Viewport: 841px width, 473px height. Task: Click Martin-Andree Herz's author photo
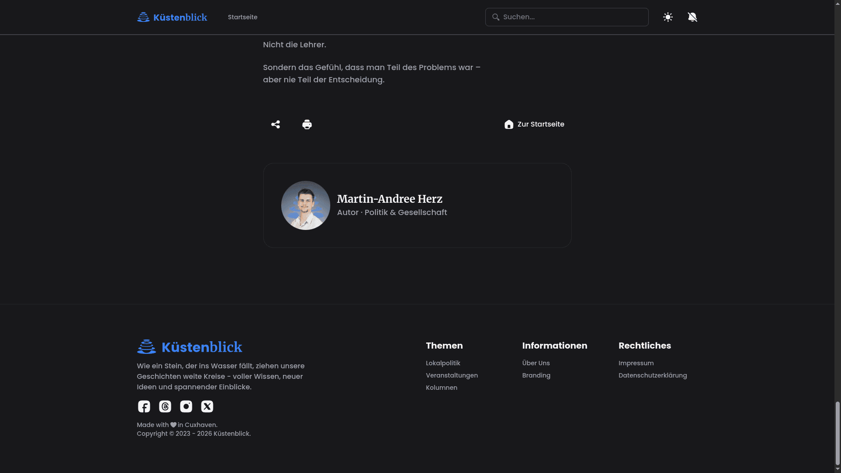coord(306,205)
